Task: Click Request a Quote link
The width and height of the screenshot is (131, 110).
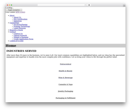Action: (16, 30)
